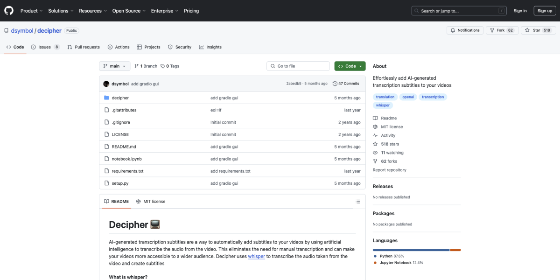Star the decipher repository
This screenshot has height=280, width=560.
pyautogui.click(x=533, y=30)
